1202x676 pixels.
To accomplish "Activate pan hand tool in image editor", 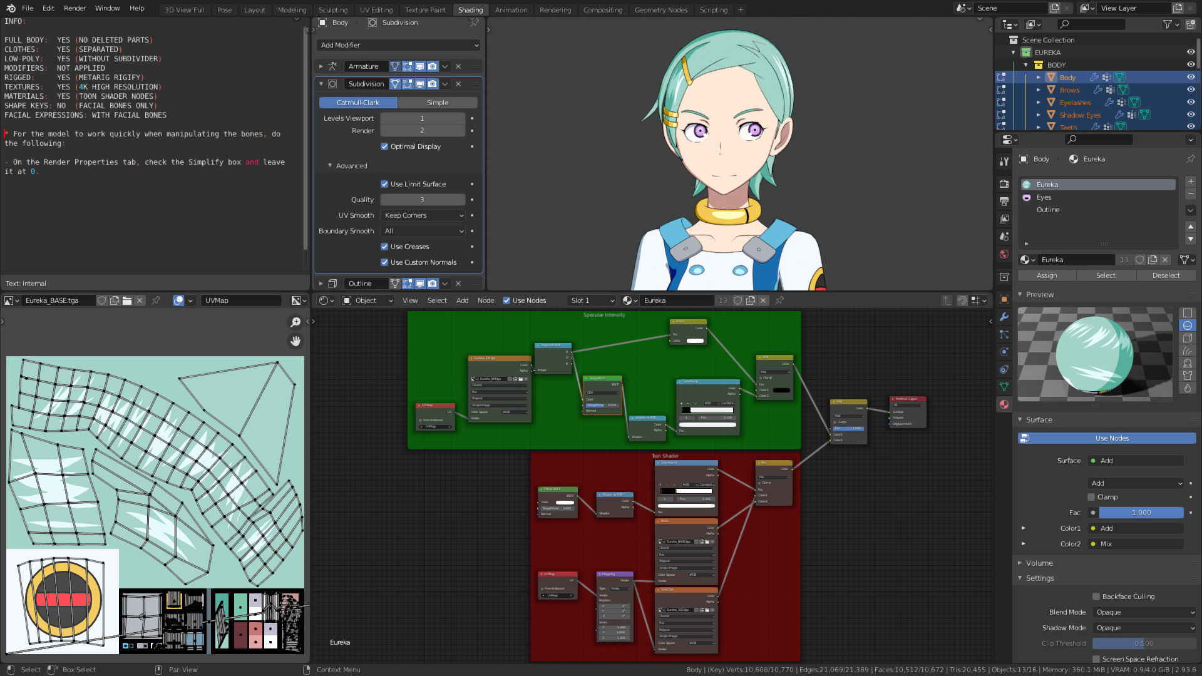I will click(295, 341).
